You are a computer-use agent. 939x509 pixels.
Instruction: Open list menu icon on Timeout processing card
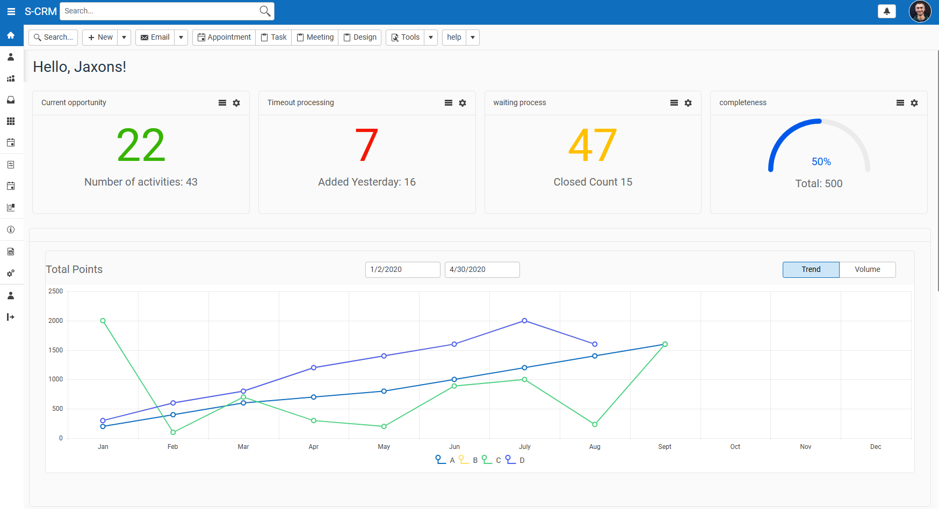point(448,103)
